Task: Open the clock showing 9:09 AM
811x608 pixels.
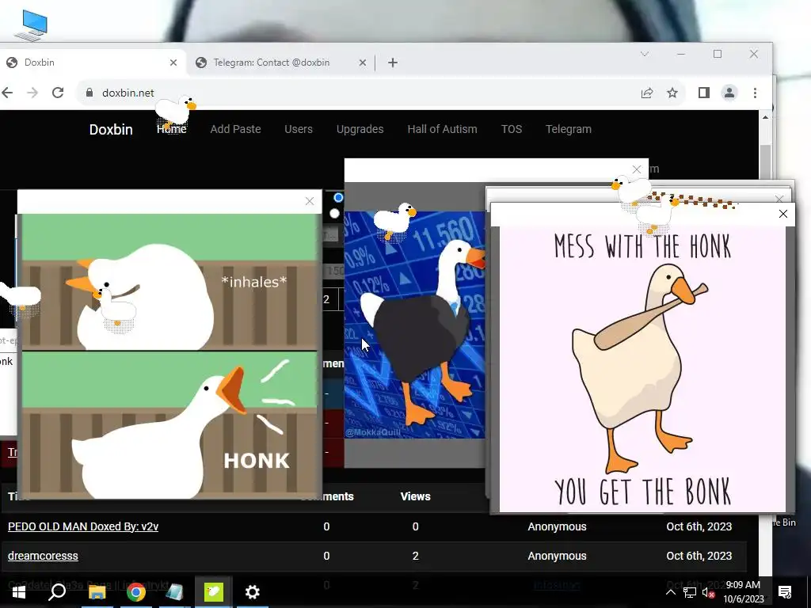Action: (743, 592)
